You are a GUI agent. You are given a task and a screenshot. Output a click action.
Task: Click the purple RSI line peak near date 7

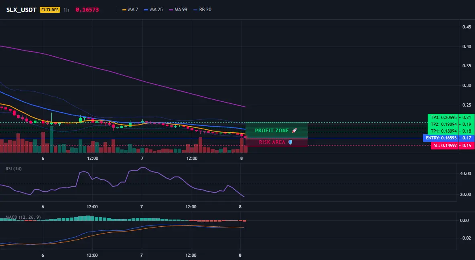pyautogui.click(x=142, y=167)
